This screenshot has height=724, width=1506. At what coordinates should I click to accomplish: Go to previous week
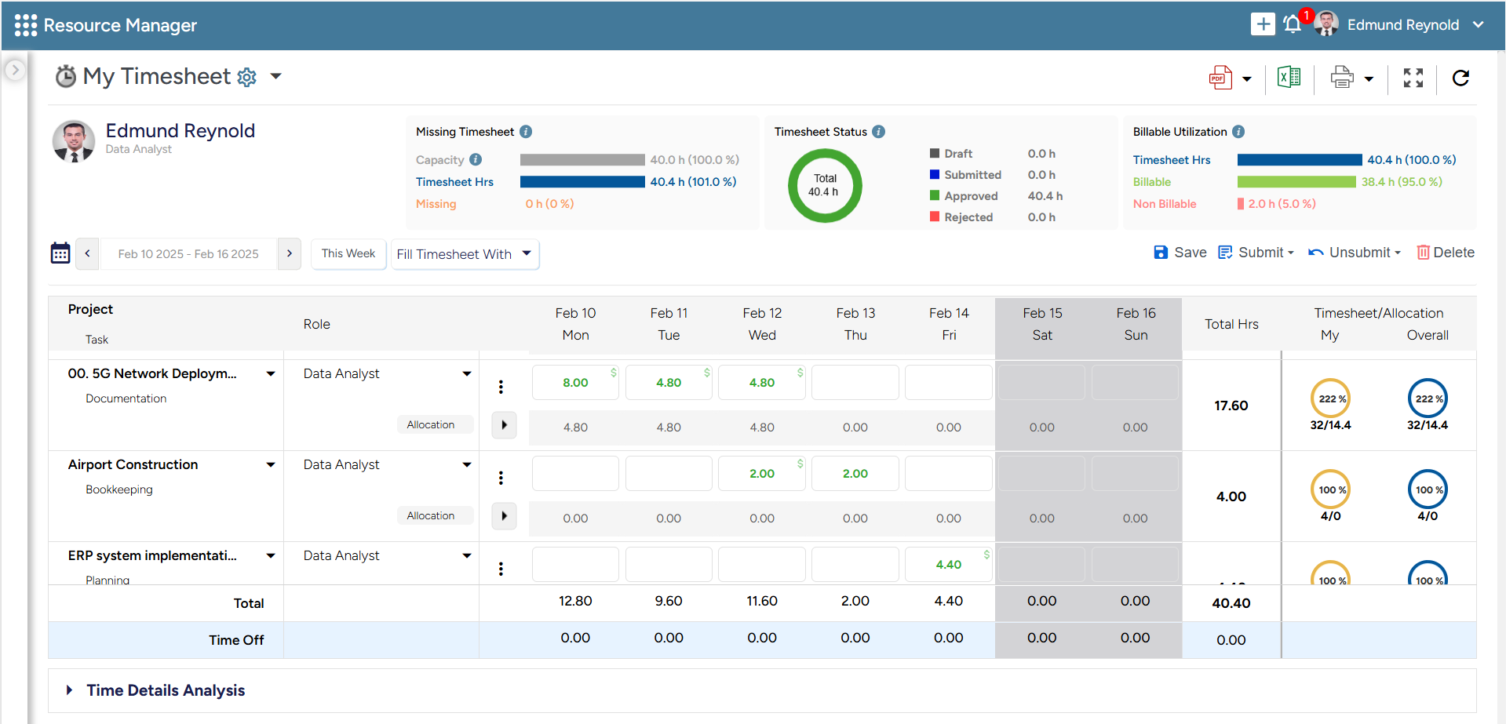coord(87,253)
